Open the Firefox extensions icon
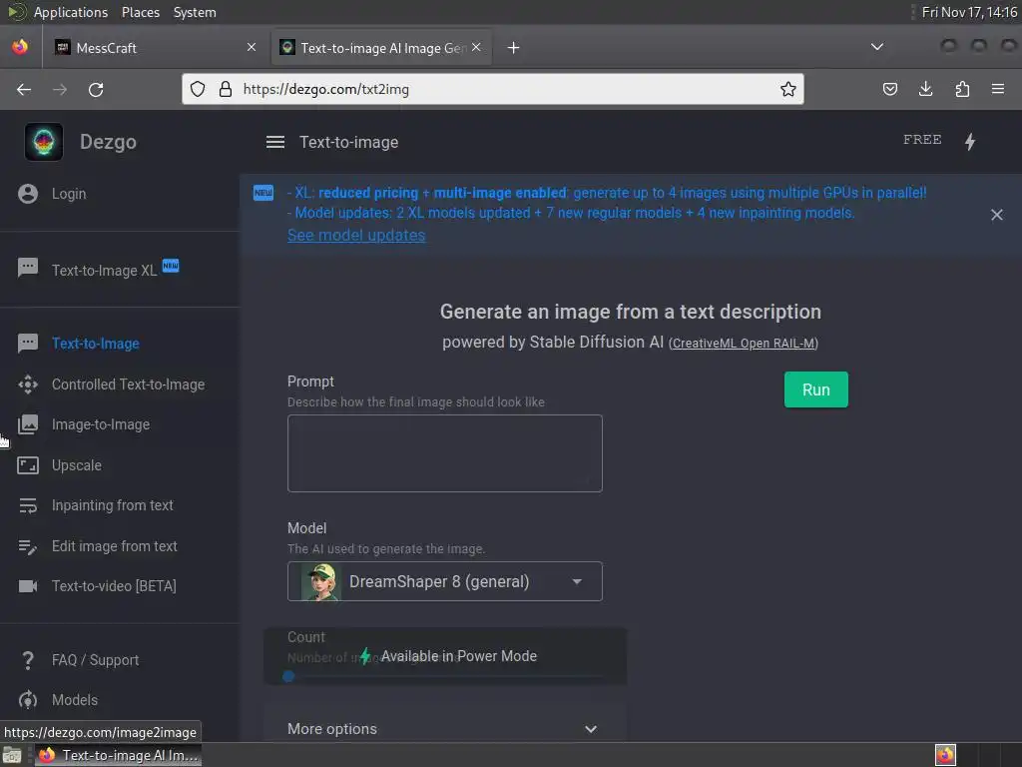 coord(962,89)
